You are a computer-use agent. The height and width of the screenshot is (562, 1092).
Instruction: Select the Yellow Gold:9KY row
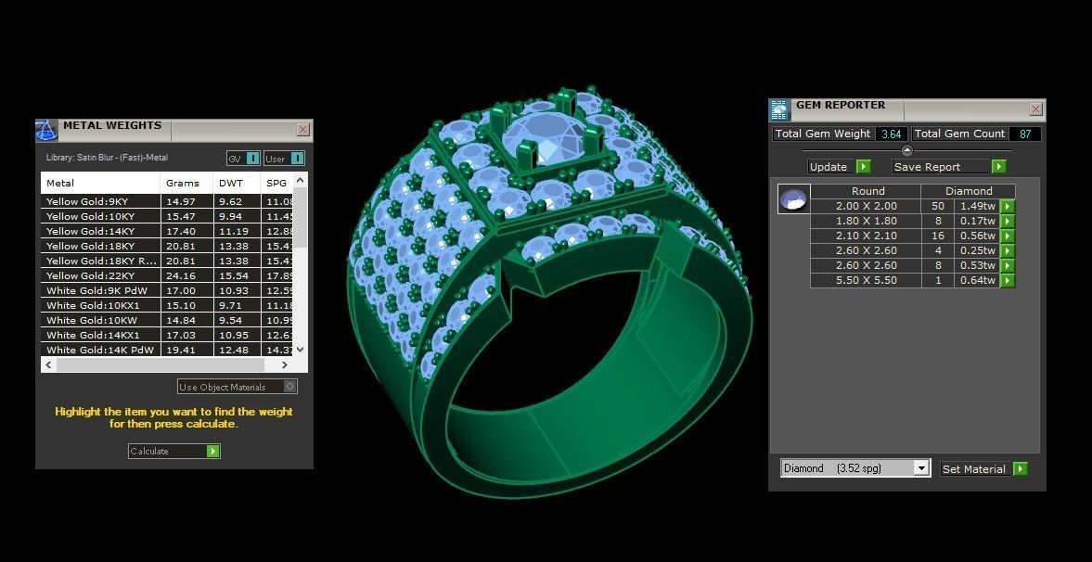tap(167, 202)
